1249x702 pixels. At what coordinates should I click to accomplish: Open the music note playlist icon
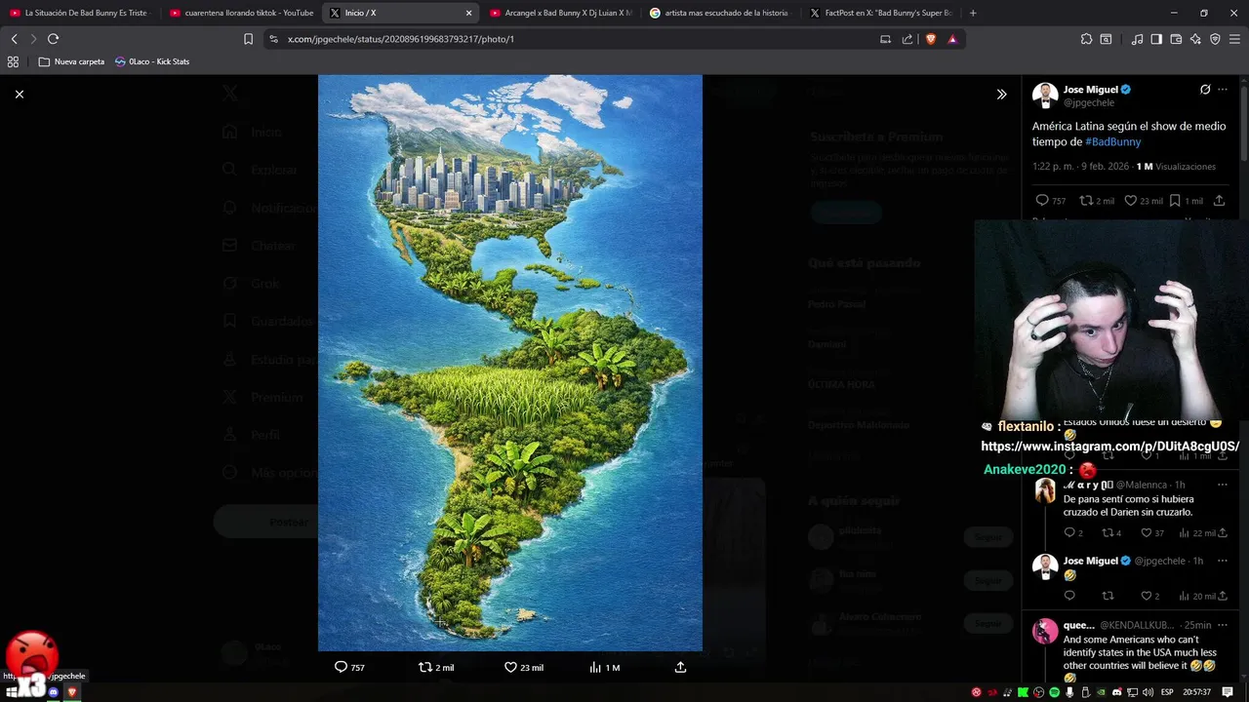click(1137, 39)
